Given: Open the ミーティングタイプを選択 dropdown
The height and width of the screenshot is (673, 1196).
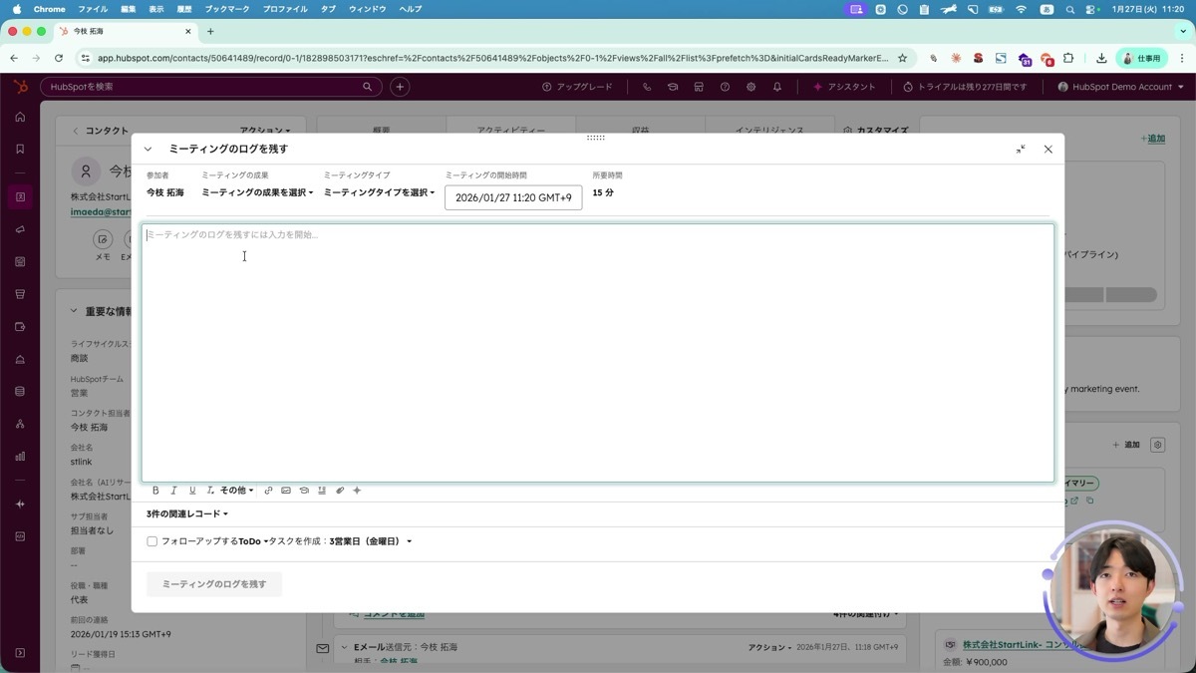Looking at the screenshot, I should [x=379, y=192].
